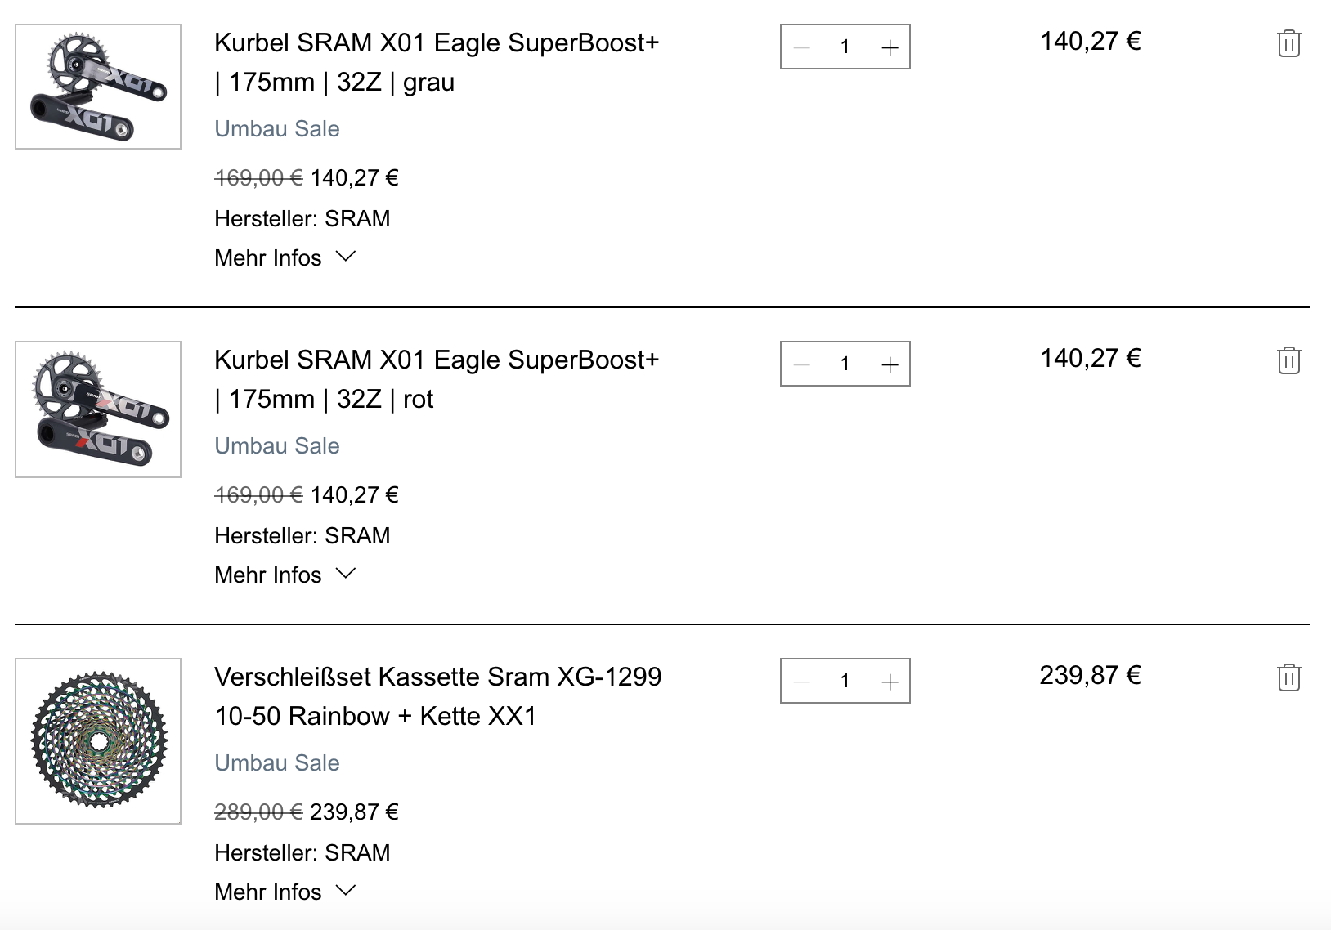Click quantity field of grau crank

(x=845, y=47)
